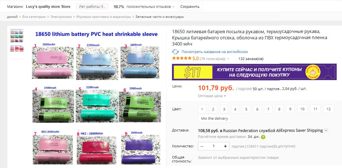Select color option 12
The width and height of the screenshot is (342, 168).
coord(329,109)
